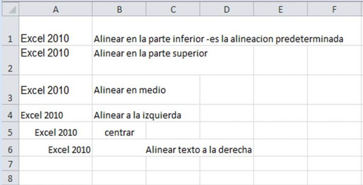
Task: Select column C header
Action: point(173,9)
